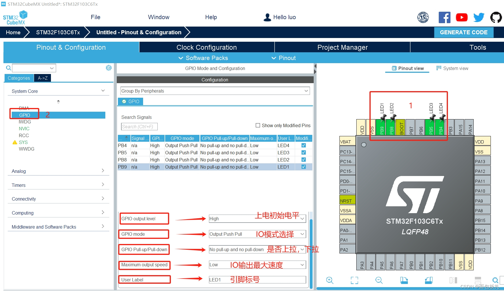Select the PB8 row in GPIO table
The image size is (504, 292).
point(215,160)
